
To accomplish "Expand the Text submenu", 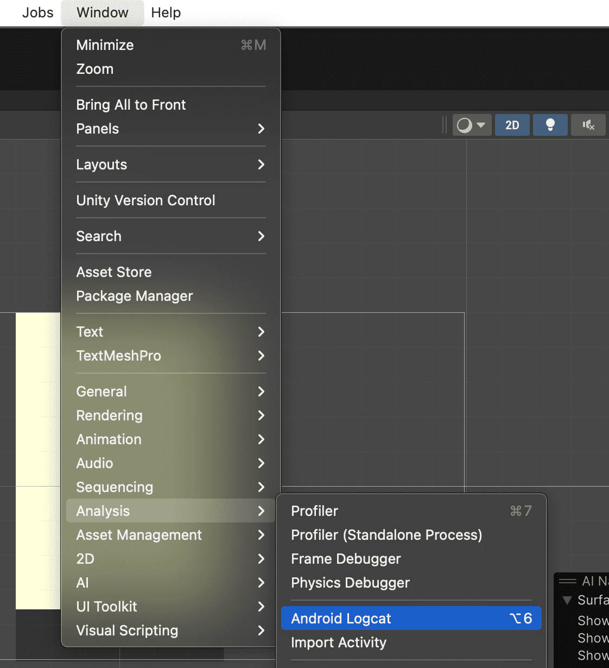I will 171,332.
